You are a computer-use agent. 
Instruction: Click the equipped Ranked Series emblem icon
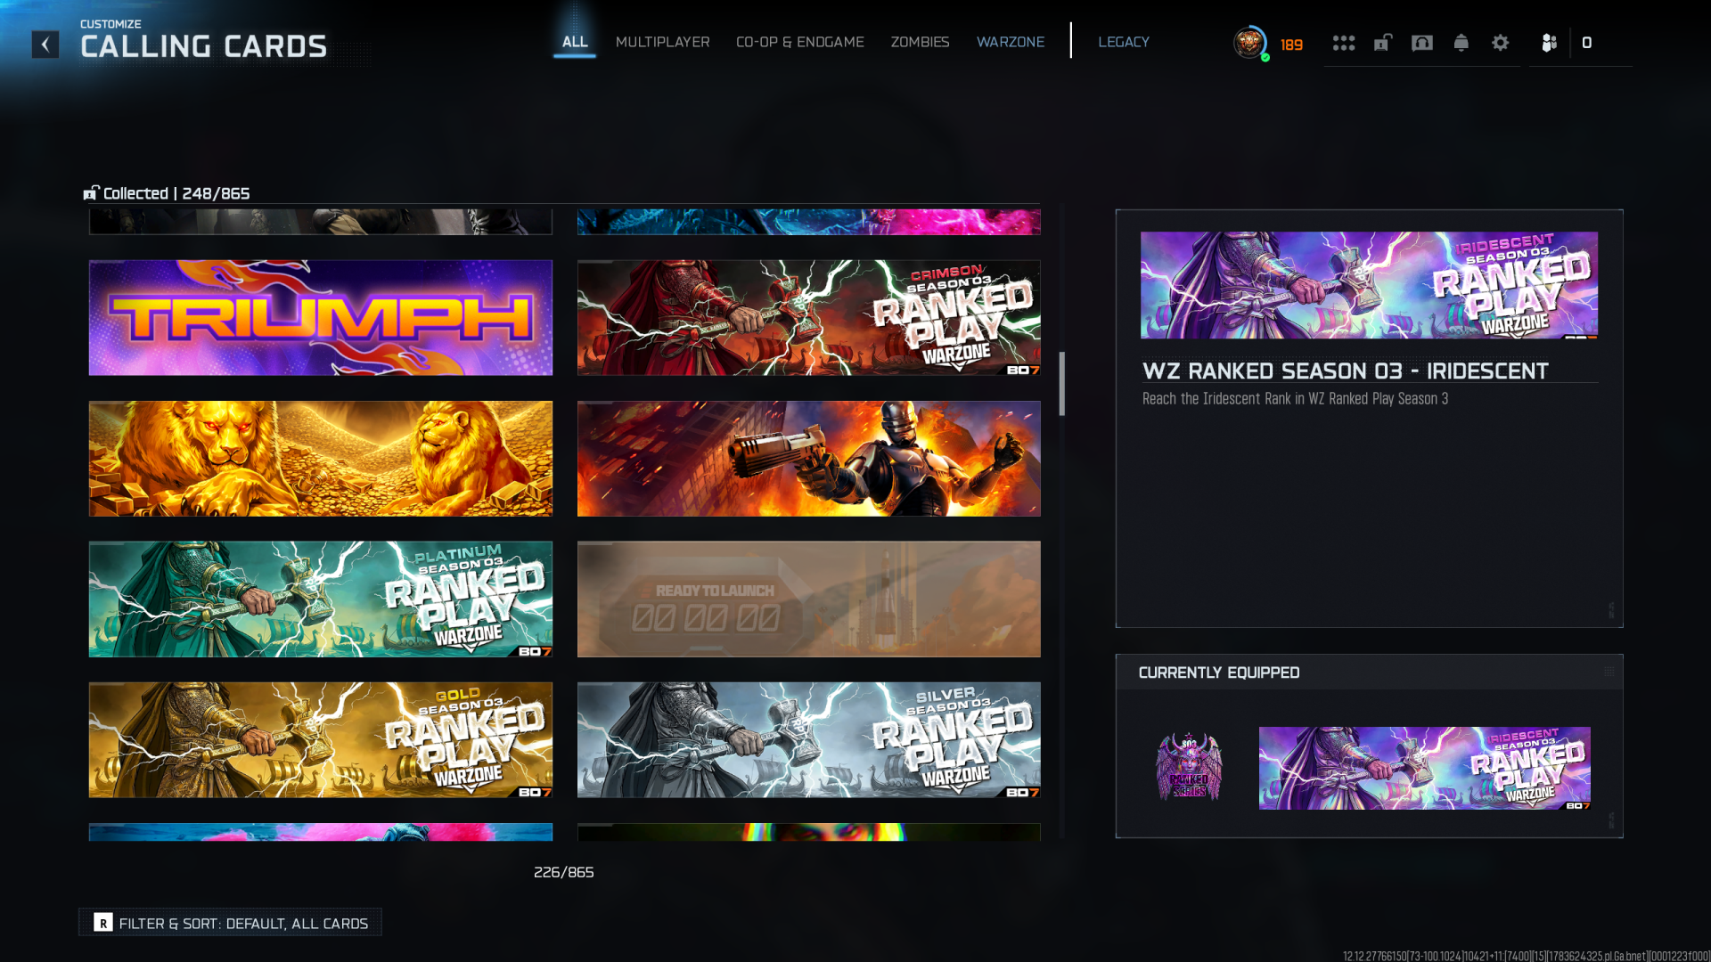[x=1188, y=767]
